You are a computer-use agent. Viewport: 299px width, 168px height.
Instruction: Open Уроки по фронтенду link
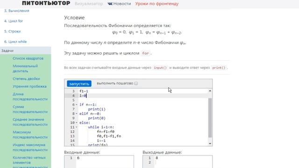pyautogui.click(x=157, y=4)
